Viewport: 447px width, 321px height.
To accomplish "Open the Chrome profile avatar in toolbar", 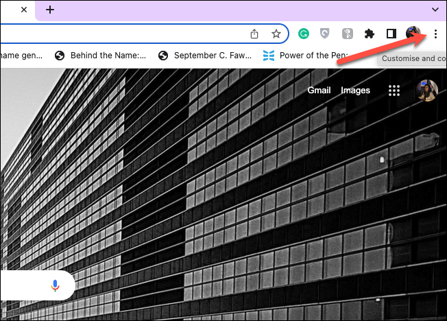I will 413,33.
